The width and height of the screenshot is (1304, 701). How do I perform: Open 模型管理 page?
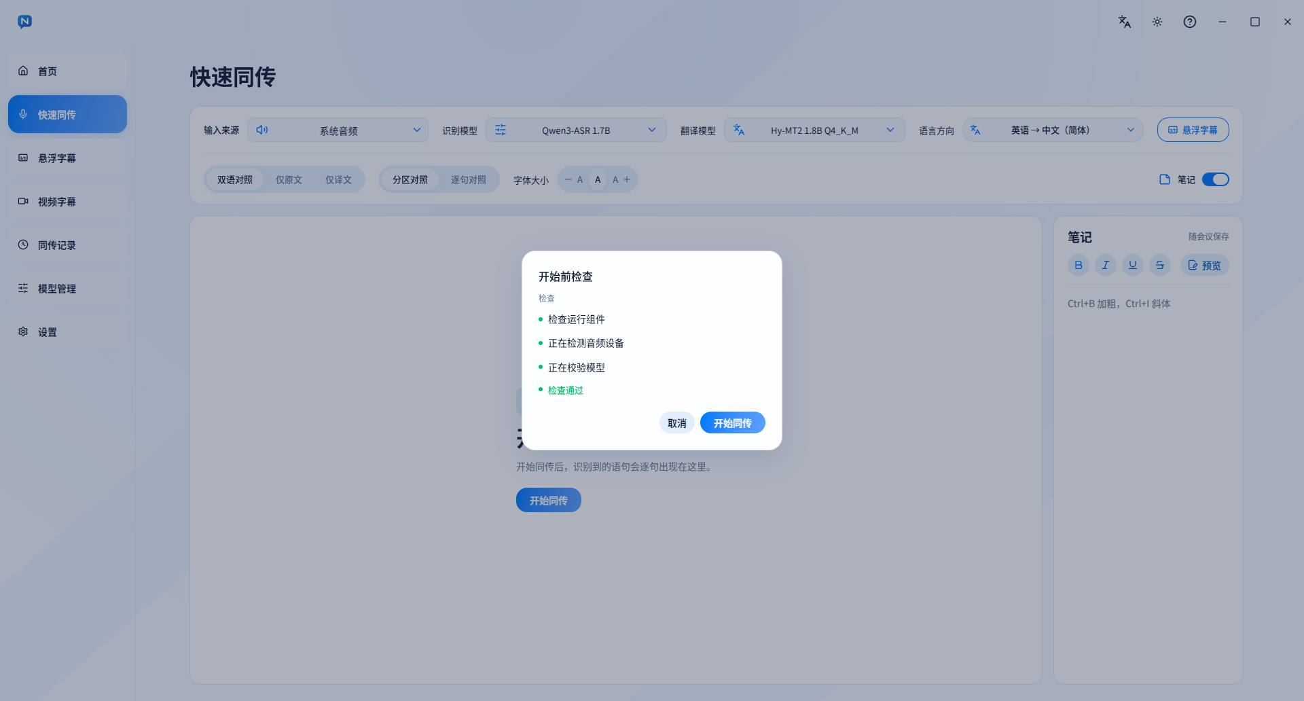[x=67, y=288]
